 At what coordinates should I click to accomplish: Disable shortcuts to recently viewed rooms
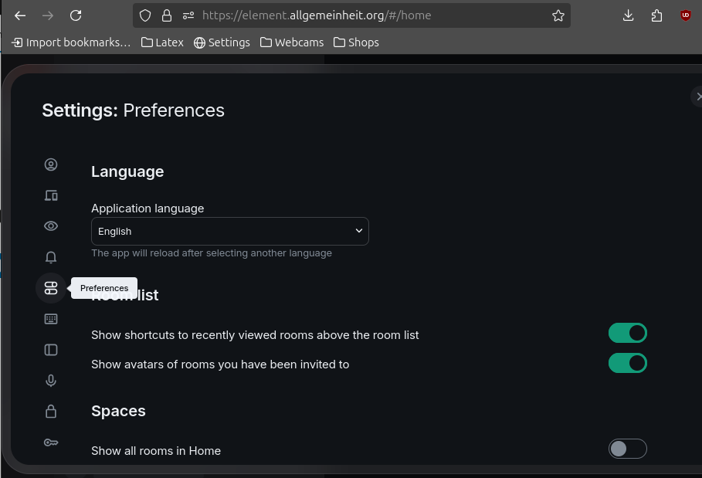pyautogui.click(x=627, y=333)
